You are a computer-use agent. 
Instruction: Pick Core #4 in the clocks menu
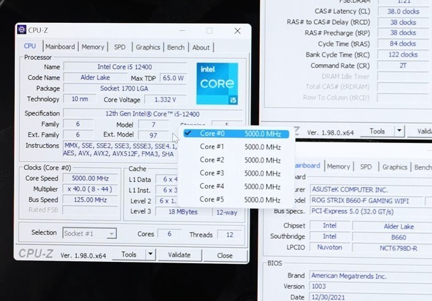[236, 186]
